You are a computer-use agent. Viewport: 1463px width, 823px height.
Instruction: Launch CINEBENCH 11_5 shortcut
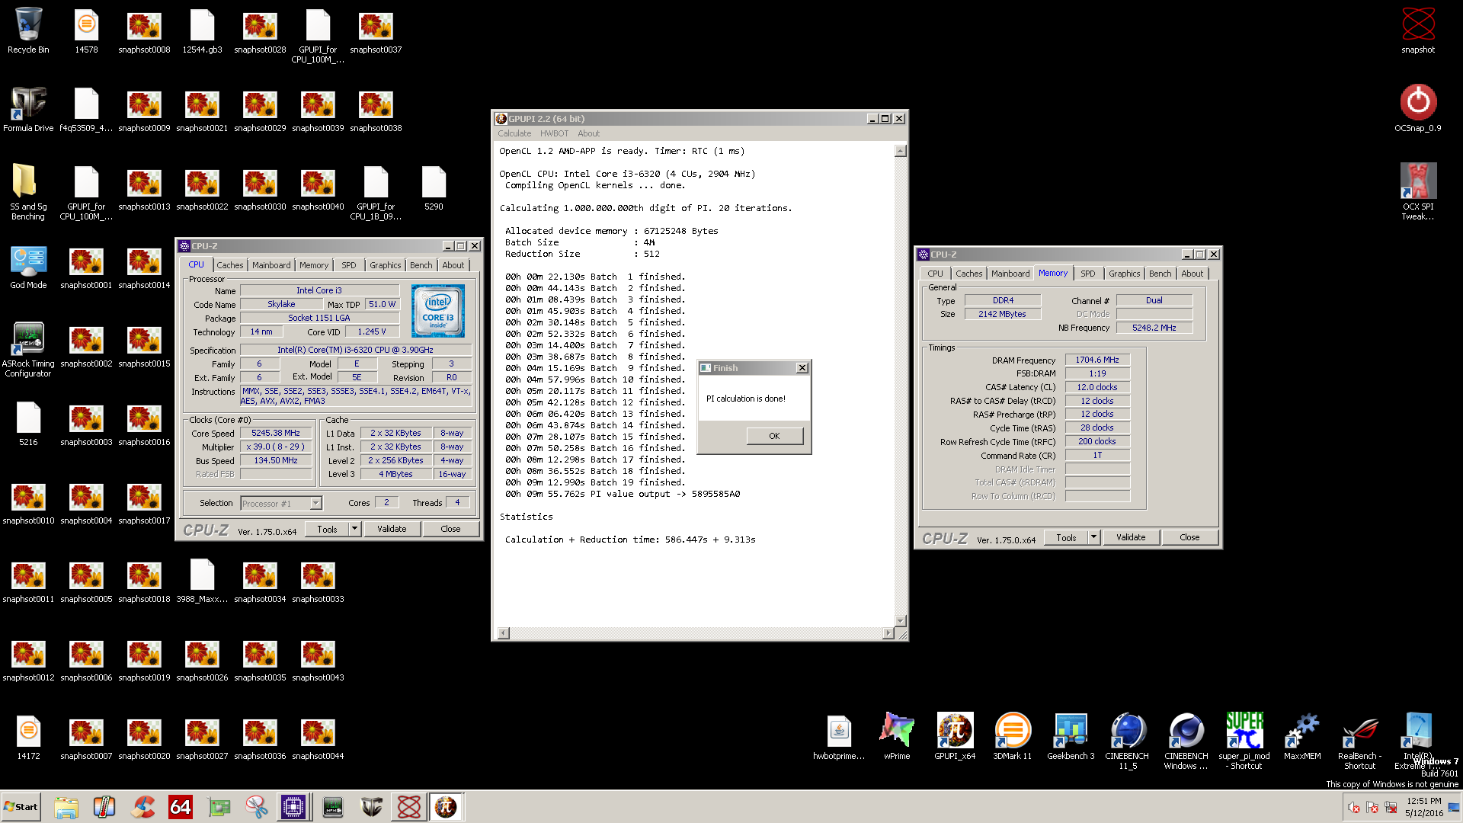point(1128,741)
